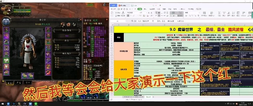Decrease font size with smaller A icon
Screen dimensions: 253x106
point(151,13)
